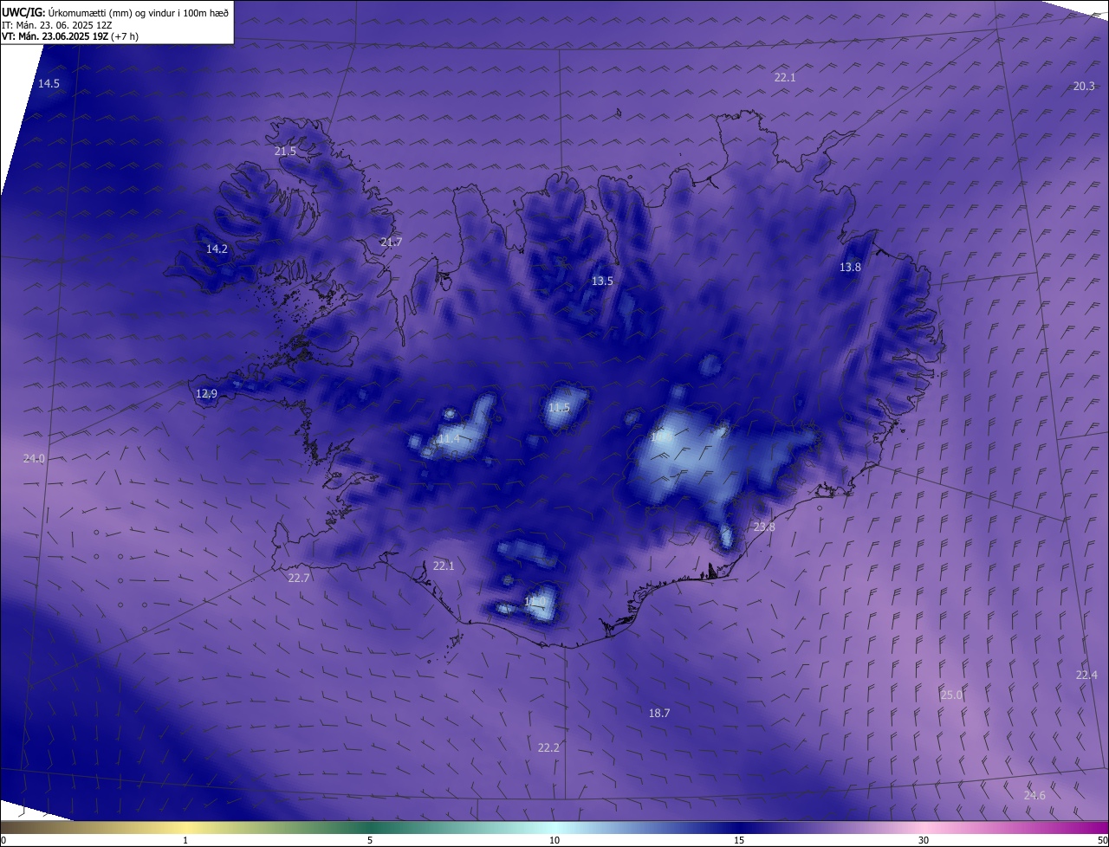Click the 12.9 value label

[206, 393]
